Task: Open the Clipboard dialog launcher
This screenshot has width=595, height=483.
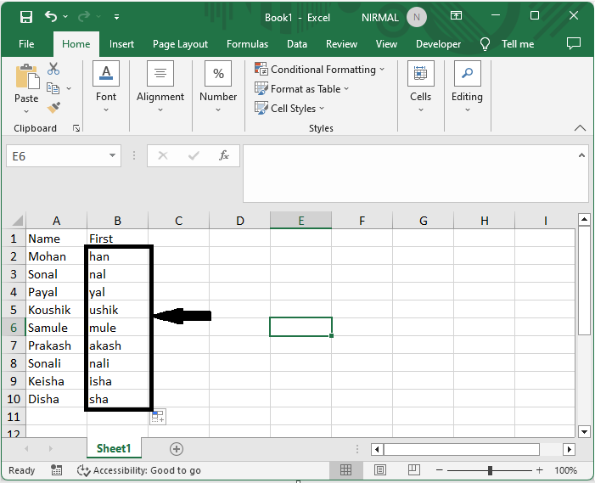Action: (76, 128)
